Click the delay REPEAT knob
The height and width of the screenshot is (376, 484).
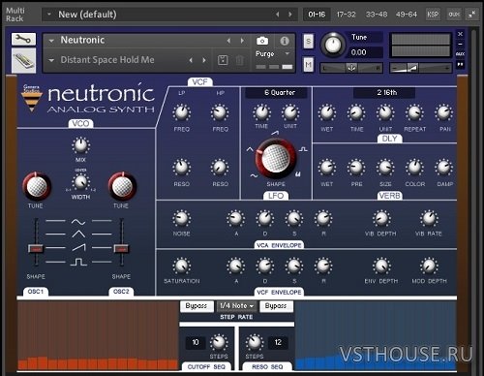tap(414, 112)
